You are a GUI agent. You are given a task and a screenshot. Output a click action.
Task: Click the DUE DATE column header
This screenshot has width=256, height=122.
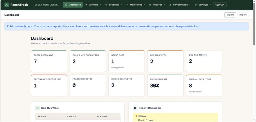click(x=102, y=117)
